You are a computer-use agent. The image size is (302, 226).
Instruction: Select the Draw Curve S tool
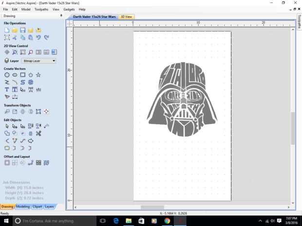click(23, 82)
